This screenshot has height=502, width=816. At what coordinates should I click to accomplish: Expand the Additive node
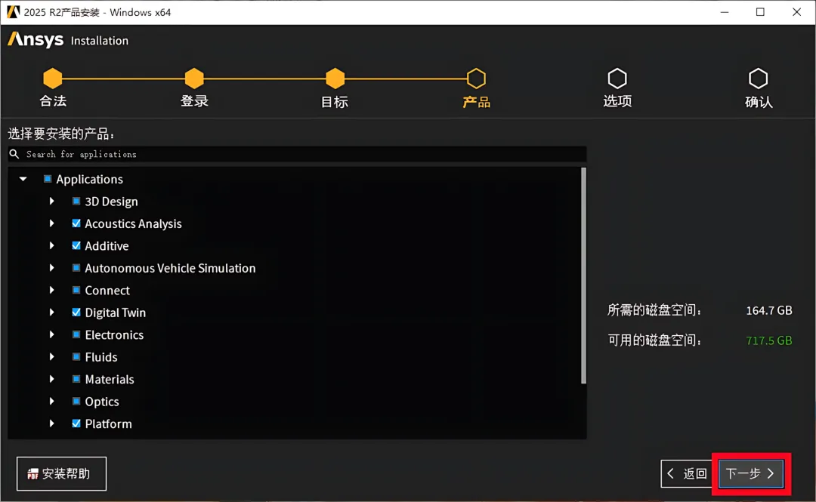pos(51,245)
